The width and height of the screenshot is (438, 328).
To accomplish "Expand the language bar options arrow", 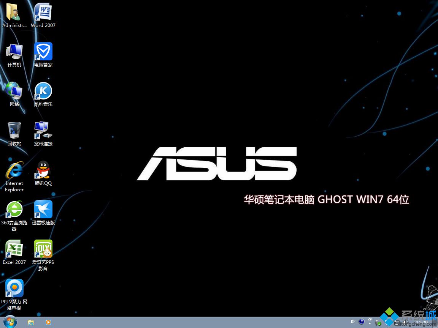I will click(x=370, y=324).
